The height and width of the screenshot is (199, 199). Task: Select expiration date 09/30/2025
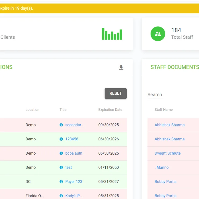(109, 125)
